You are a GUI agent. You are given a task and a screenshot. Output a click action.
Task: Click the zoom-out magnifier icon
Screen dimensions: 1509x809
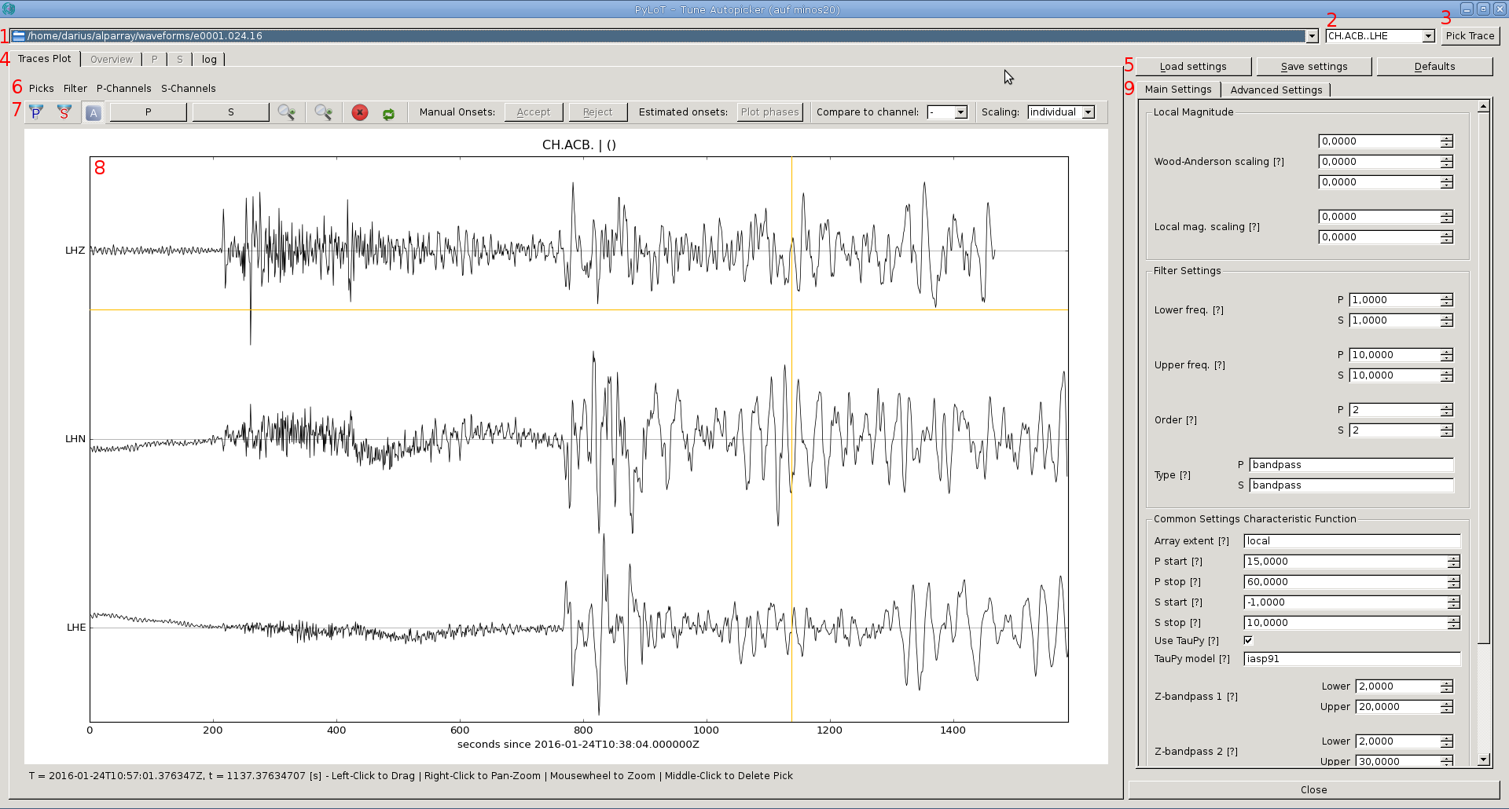tap(323, 112)
